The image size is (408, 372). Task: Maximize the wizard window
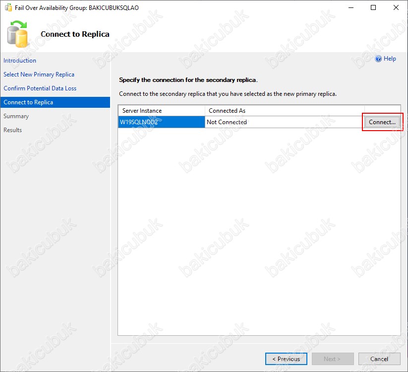(x=373, y=7)
